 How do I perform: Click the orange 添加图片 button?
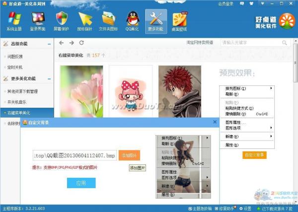tap(130, 155)
